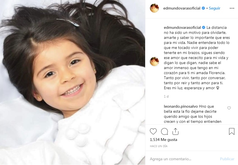238x165 pixels.
Task: Submit the comment with the Publicar button
Action: pyautogui.click(x=227, y=159)
